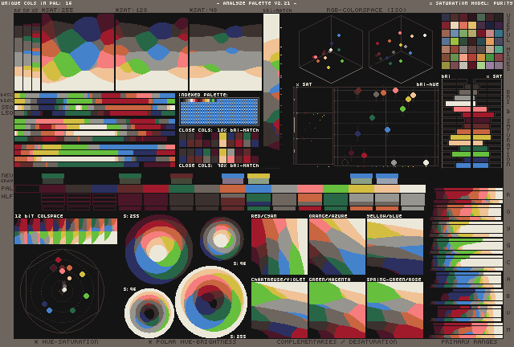514x347 pixels.
Task: Click the SAT 128 color map
Action: point(152,52)
